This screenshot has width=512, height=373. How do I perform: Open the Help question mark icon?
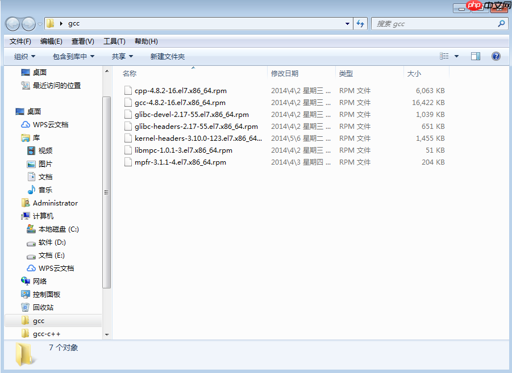496,56
